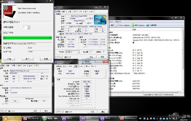The image size is (191, 121).
Task: Click the AIDA64 copyright status bar text
Action: tap(158, 95)
